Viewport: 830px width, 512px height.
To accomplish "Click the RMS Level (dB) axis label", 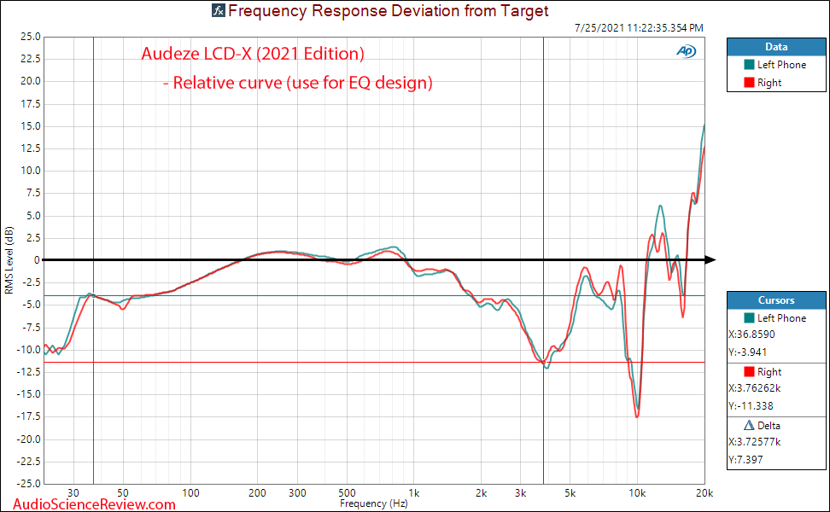I will (9, 260).
